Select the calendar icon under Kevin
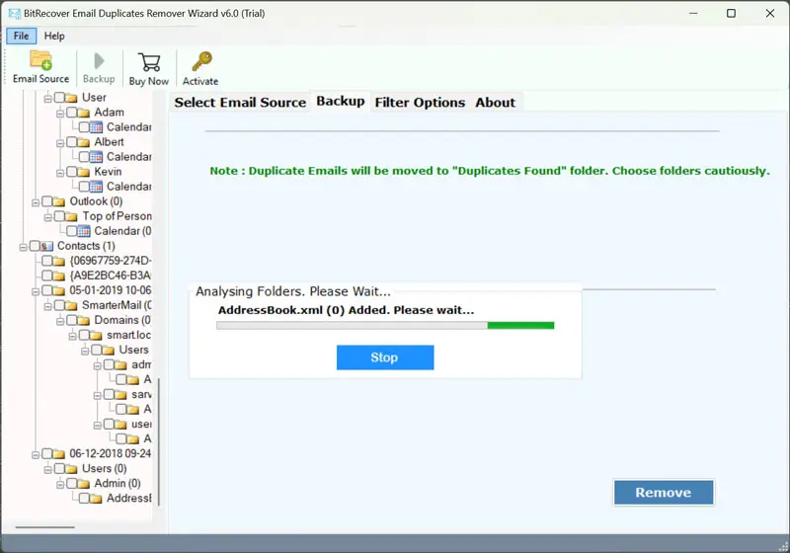This screenshot has height=553, width=790. pyautogui.click(x=96, y=187)
